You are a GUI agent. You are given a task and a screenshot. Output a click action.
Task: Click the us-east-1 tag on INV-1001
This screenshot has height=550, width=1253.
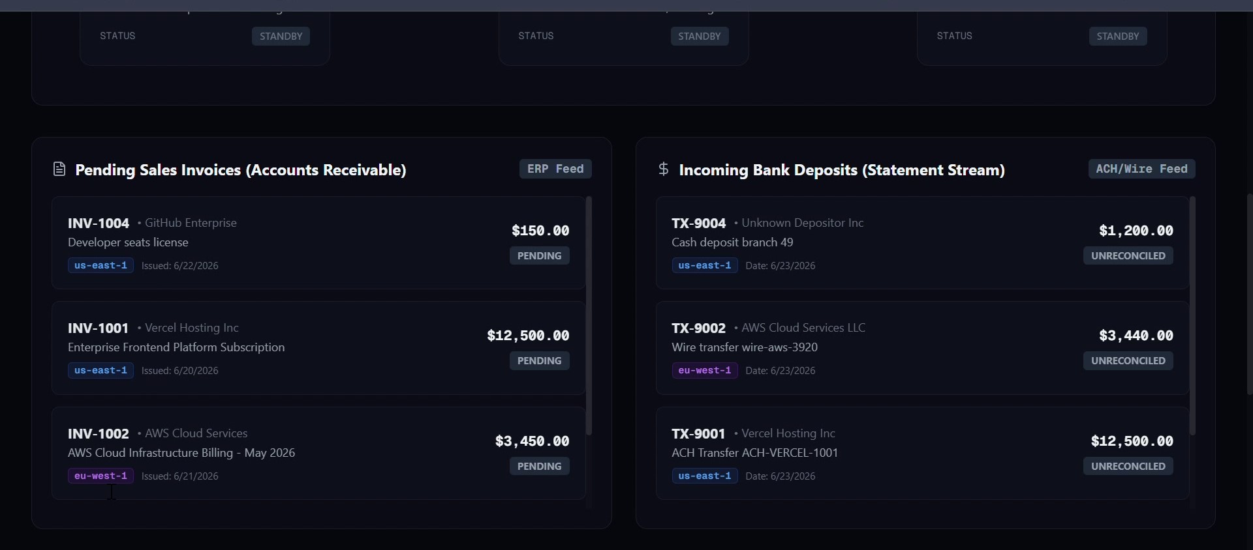[x=101, y=371]
